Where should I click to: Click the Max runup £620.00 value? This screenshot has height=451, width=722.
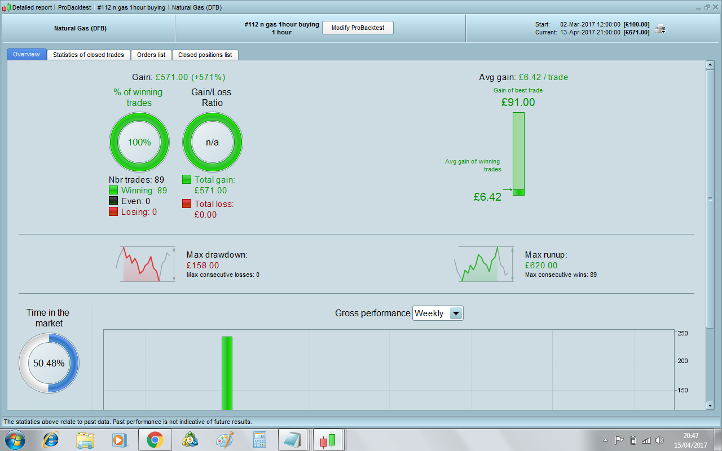coord(541,266)
